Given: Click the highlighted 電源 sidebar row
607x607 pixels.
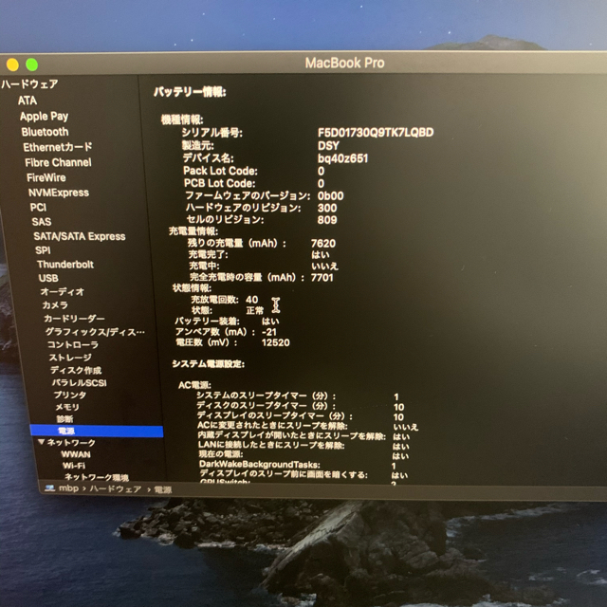Looking at the screenshot, I should point(97,431).
